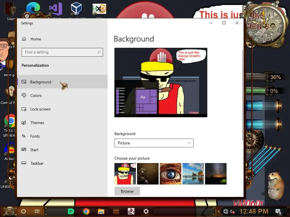Open Cortana circle on the taskbar

(24, 211)
